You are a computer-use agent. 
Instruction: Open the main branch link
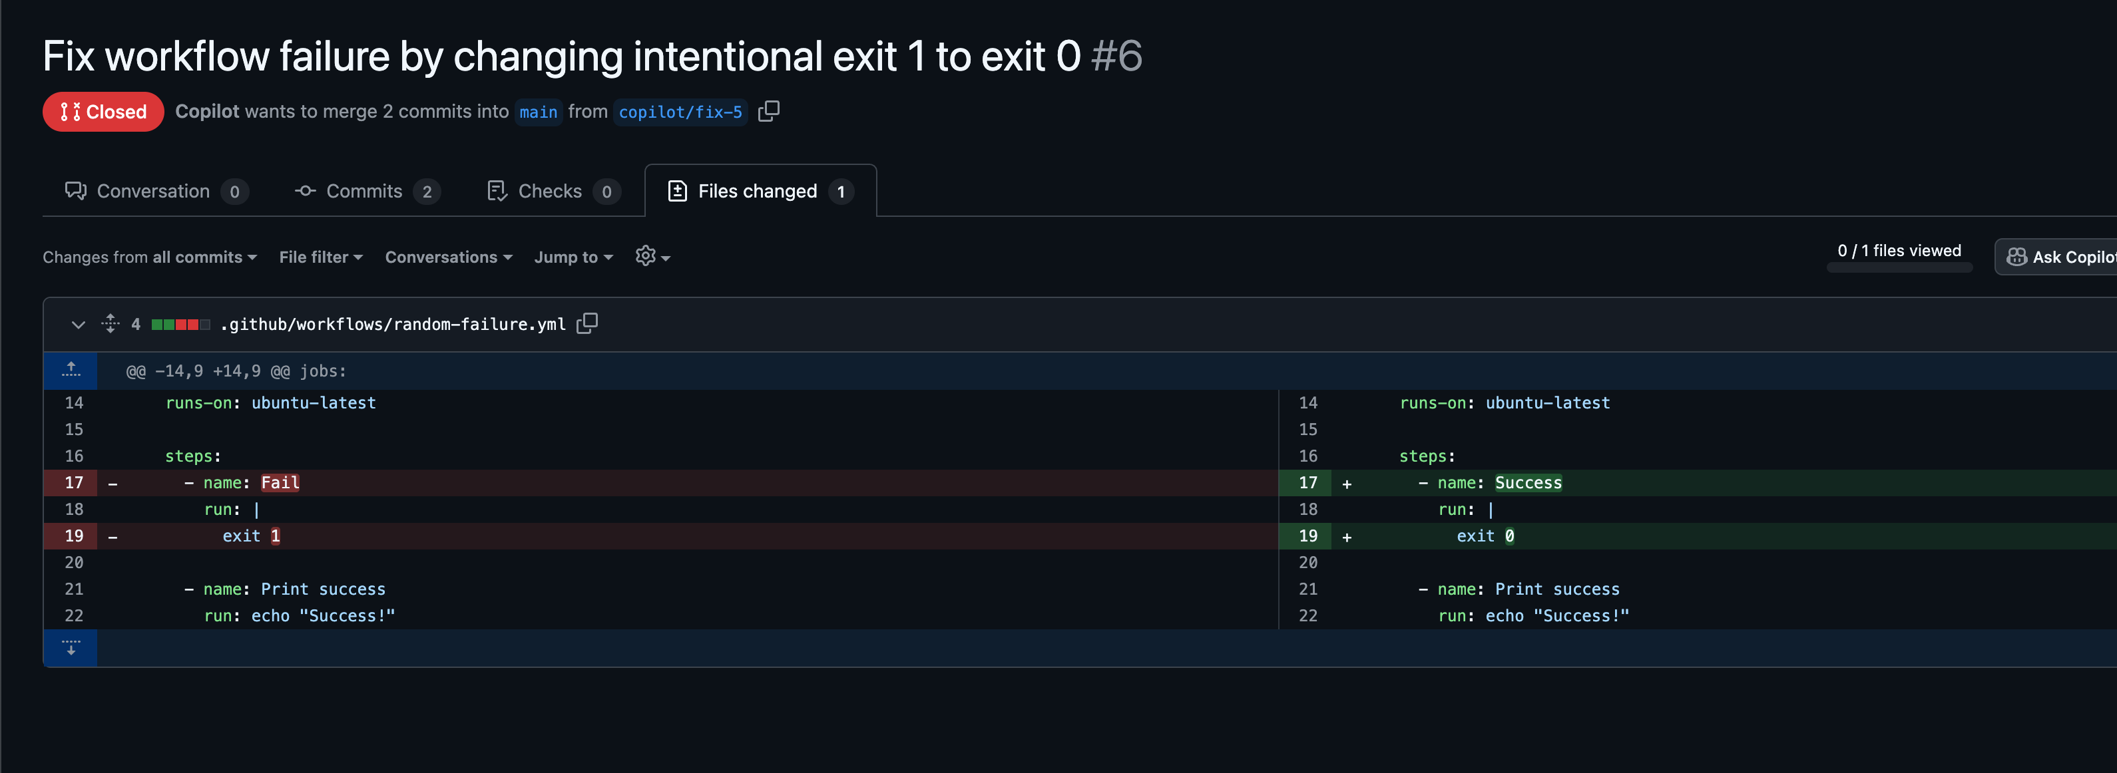(x=537, y=112)
